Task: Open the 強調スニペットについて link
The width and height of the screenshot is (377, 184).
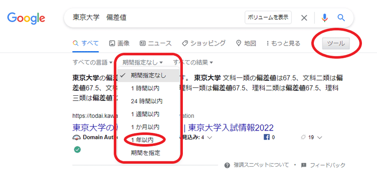Action: [x=262, y=165]
